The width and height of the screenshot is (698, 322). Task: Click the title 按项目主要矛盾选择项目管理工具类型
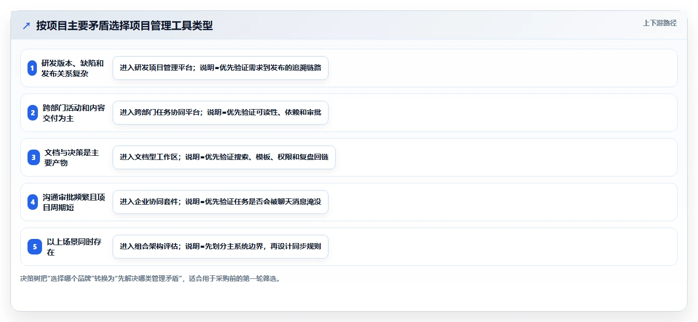(125, 26)
